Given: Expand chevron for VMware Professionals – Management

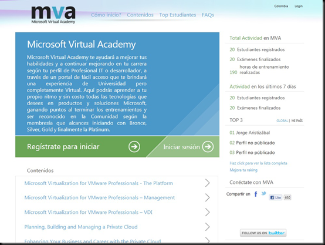Looking at the screenshot, I should tap(207, 197).
